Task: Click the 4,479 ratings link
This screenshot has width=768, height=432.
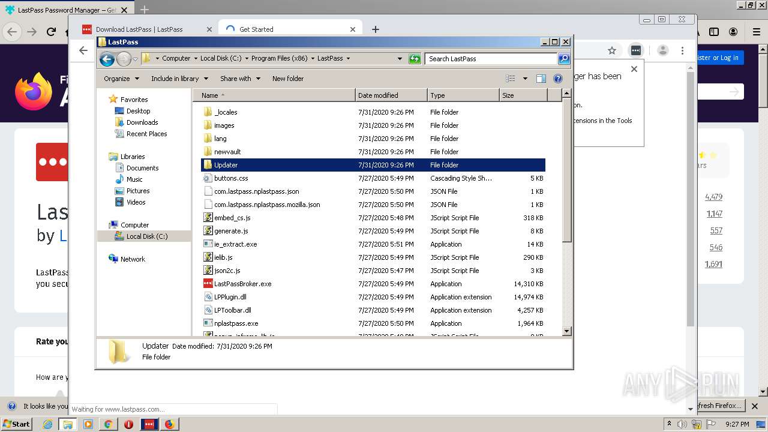Action: [713, 197]
